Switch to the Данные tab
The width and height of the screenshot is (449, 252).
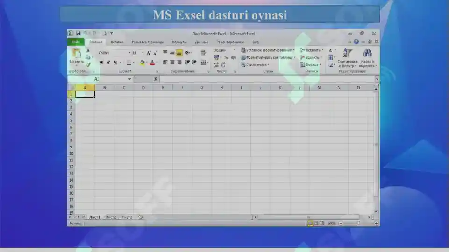[201, 42]
